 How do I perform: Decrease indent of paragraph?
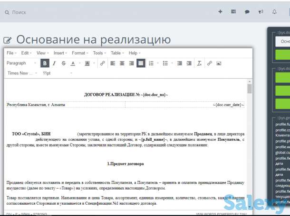point(180,63)
